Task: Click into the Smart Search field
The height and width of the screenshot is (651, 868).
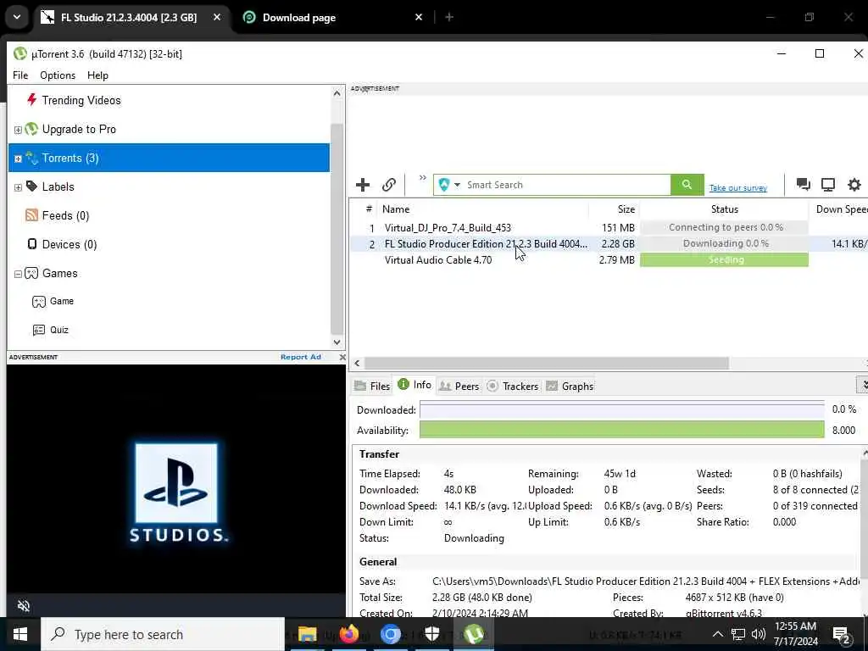Action: click(567, 185)
